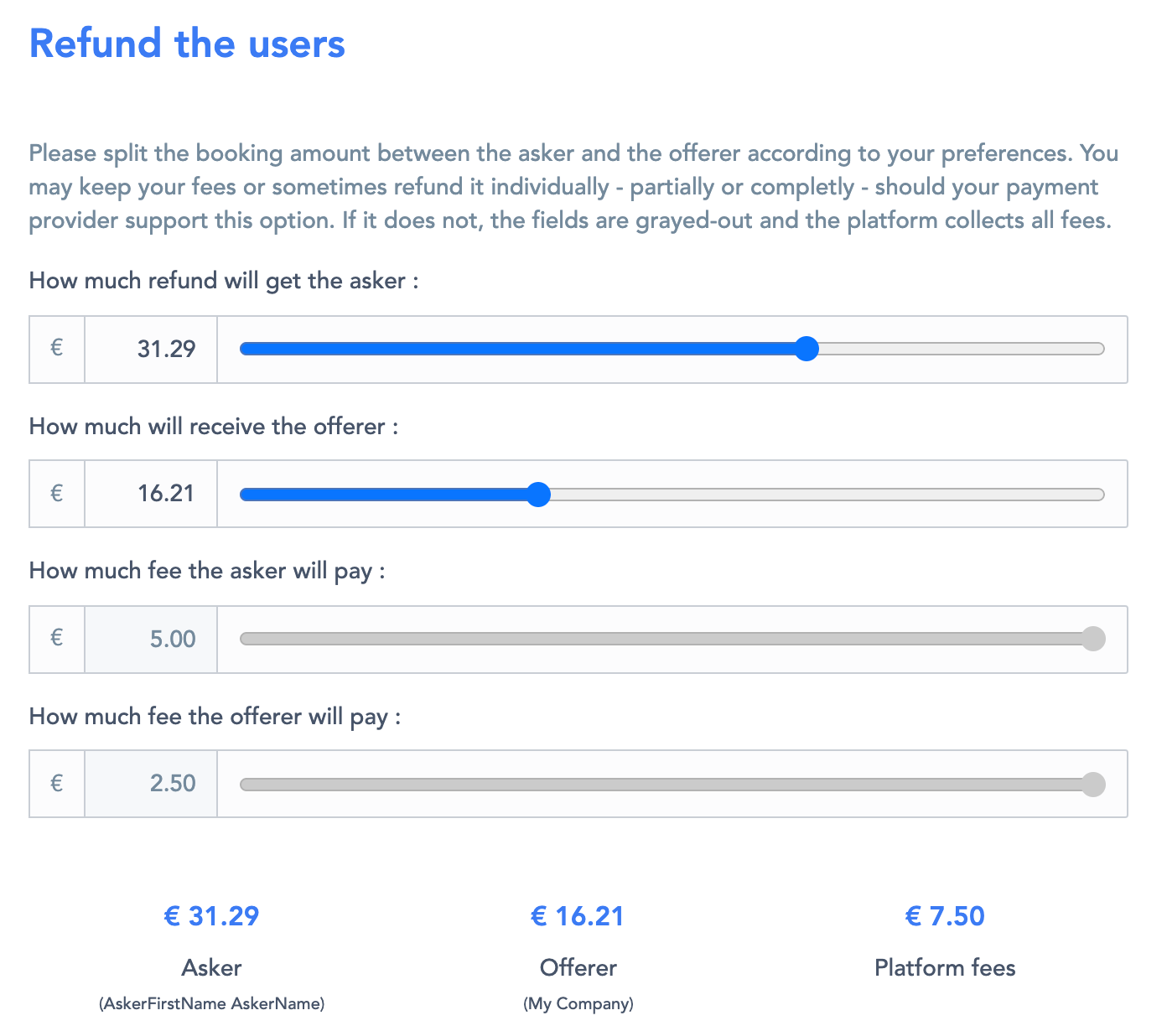This screenshot has width=1167, height=1031.
Task: Click the disabled asker fee slider handle
Action: pyautogui.click(x=1093, y=639)
